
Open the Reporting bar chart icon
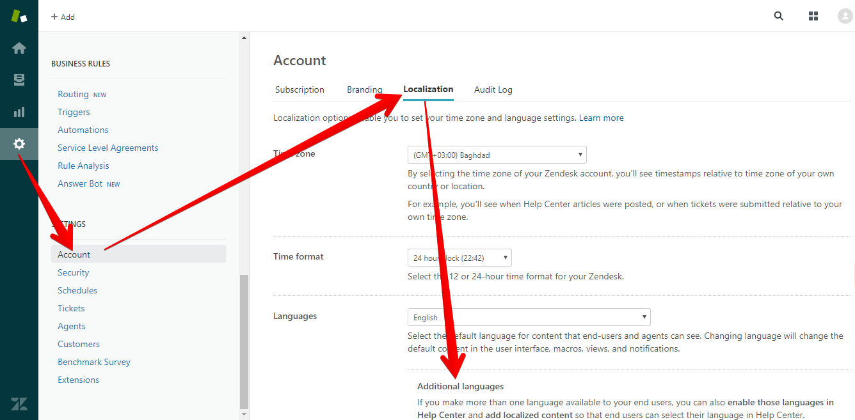(19, 112)
